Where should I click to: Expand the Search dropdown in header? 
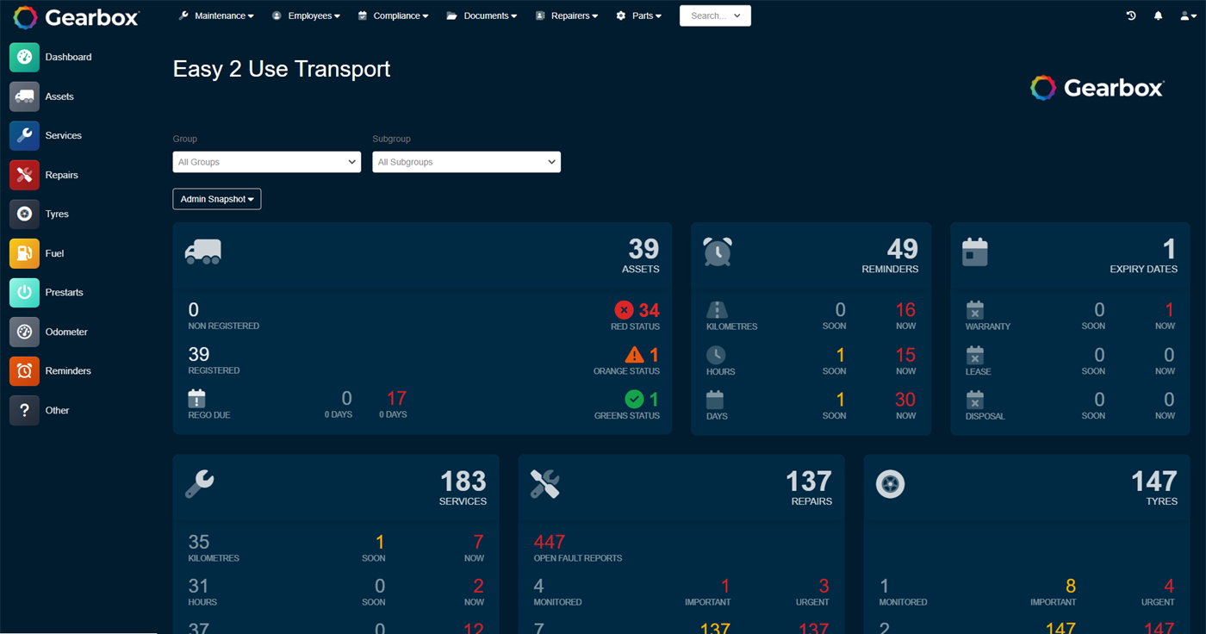coord(715,16)
